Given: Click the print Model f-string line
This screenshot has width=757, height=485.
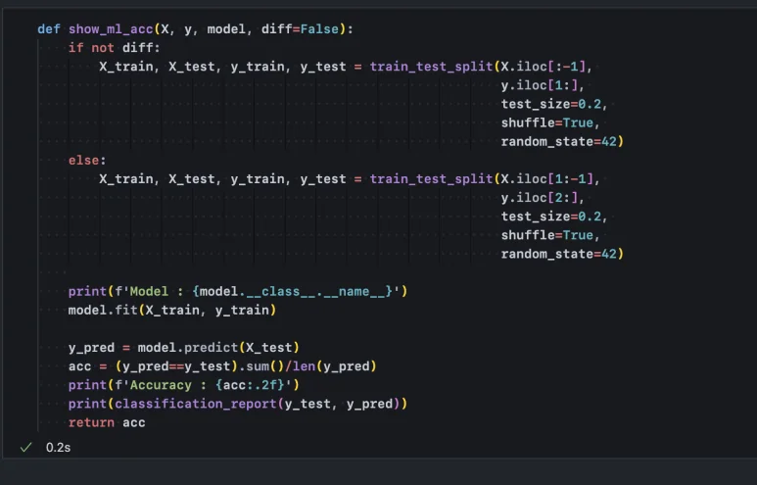Looking at the screenshot, I should (237, 291).
